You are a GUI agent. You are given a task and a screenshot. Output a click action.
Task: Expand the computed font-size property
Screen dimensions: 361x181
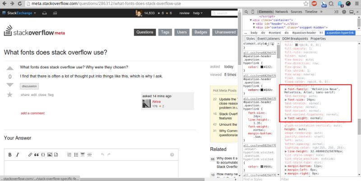[286, 100]
